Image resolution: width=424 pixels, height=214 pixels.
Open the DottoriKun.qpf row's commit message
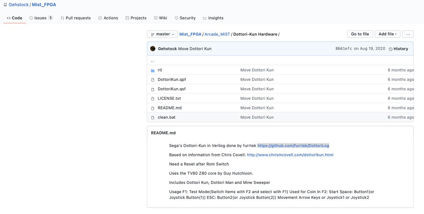pyautogui.click(x=257, y=80)
